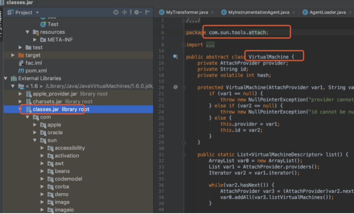Select the imageio package
Image resolution: width=354 pixels, height=214 pixels.
64,210
